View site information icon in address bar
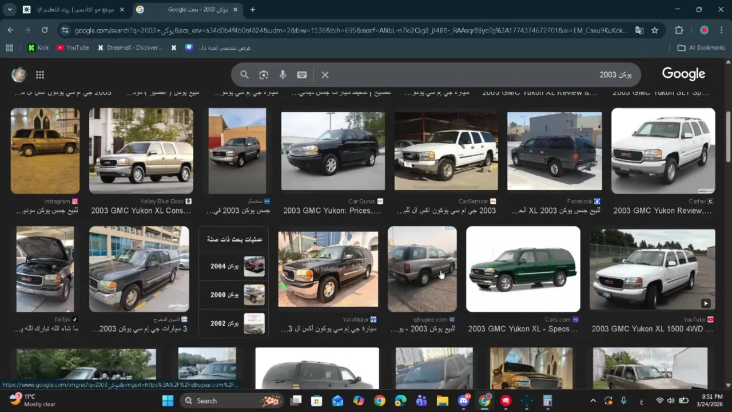 pyautogui.click(x=65, y=30)
